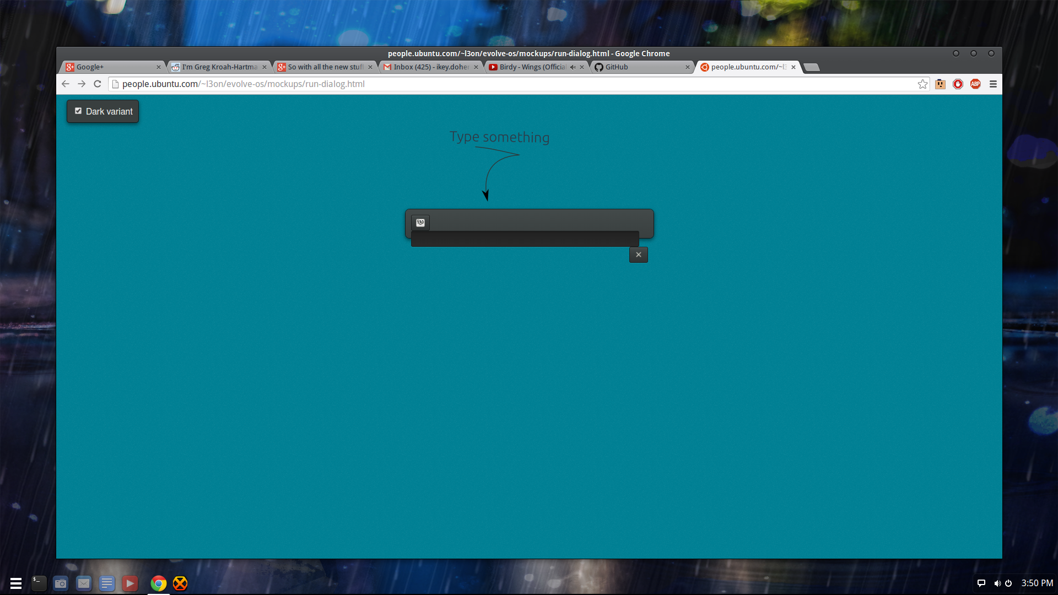1058x595 pixels.
Task: Toggle the Dark variant checkbox
Action: [78, 111]
